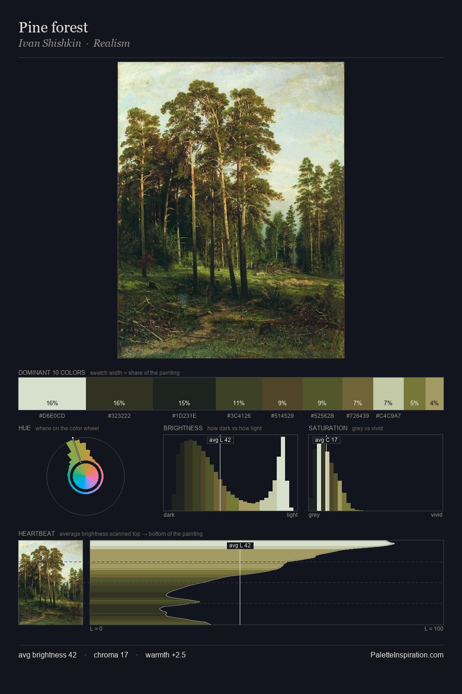Click 'avg brightness 42' in the footer
The height and width of the screenshot is (694, 462).
click(x=48, y=655)
